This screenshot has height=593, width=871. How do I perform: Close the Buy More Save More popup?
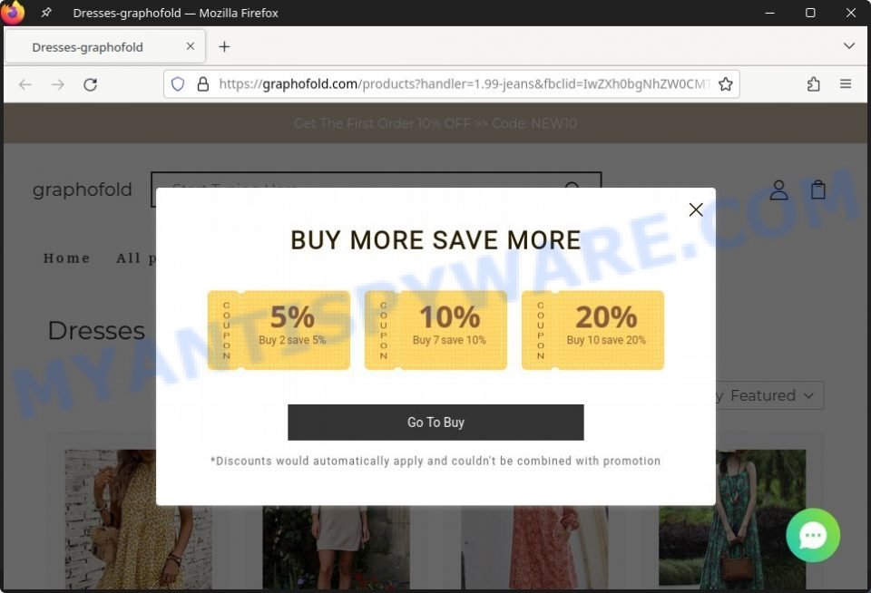point(696,209)
